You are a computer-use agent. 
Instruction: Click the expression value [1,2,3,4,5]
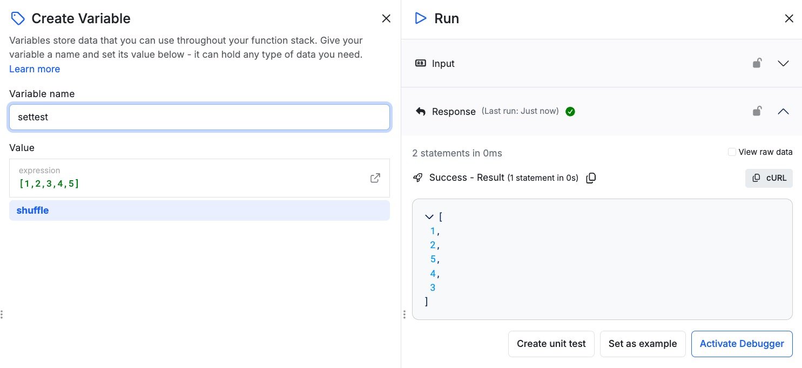[49, 183]
